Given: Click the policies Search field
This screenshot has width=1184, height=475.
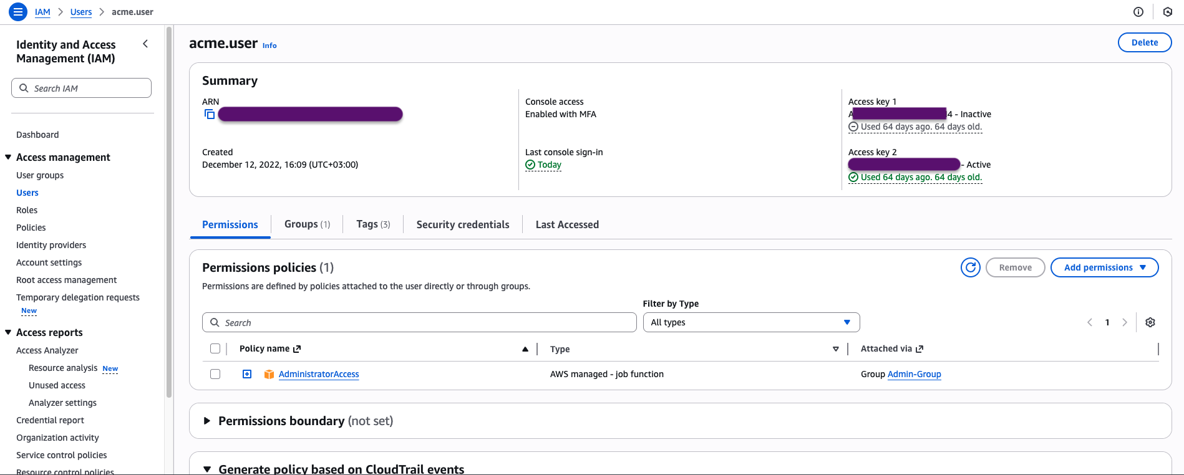Looking at the screenshot, I should [x=419, y=322].
